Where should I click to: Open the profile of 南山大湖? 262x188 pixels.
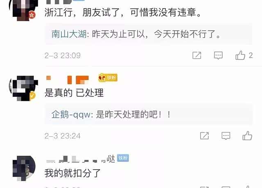pos(69,34)
